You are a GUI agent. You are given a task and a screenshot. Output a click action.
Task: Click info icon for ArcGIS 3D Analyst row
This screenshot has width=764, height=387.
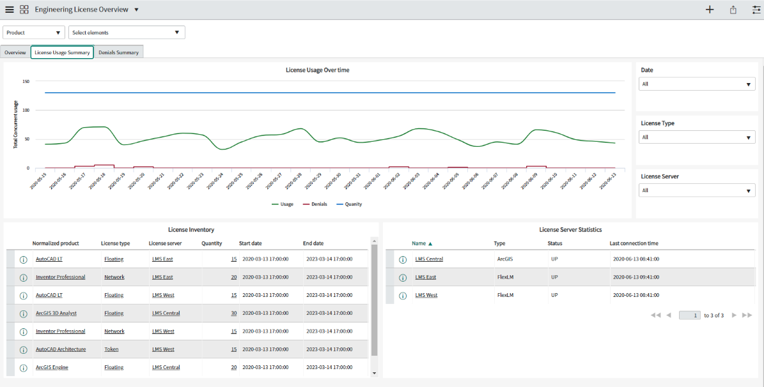click(24, 314)
